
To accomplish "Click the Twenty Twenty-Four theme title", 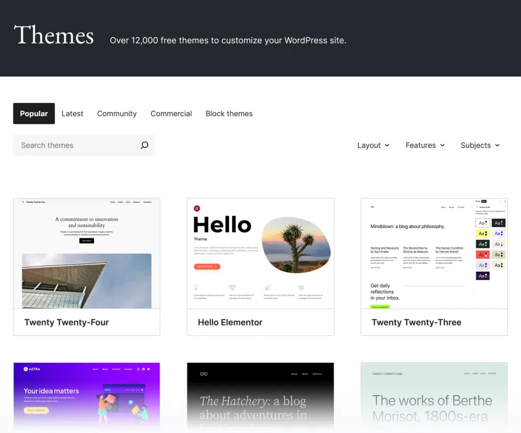I will pyautogui.click(x=67, y=322).
